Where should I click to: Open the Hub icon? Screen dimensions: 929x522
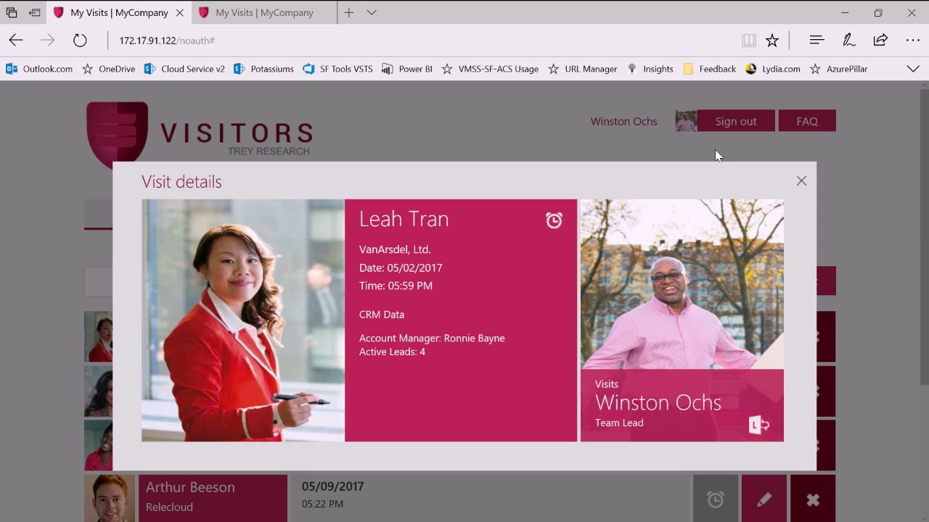coord(817,41)
